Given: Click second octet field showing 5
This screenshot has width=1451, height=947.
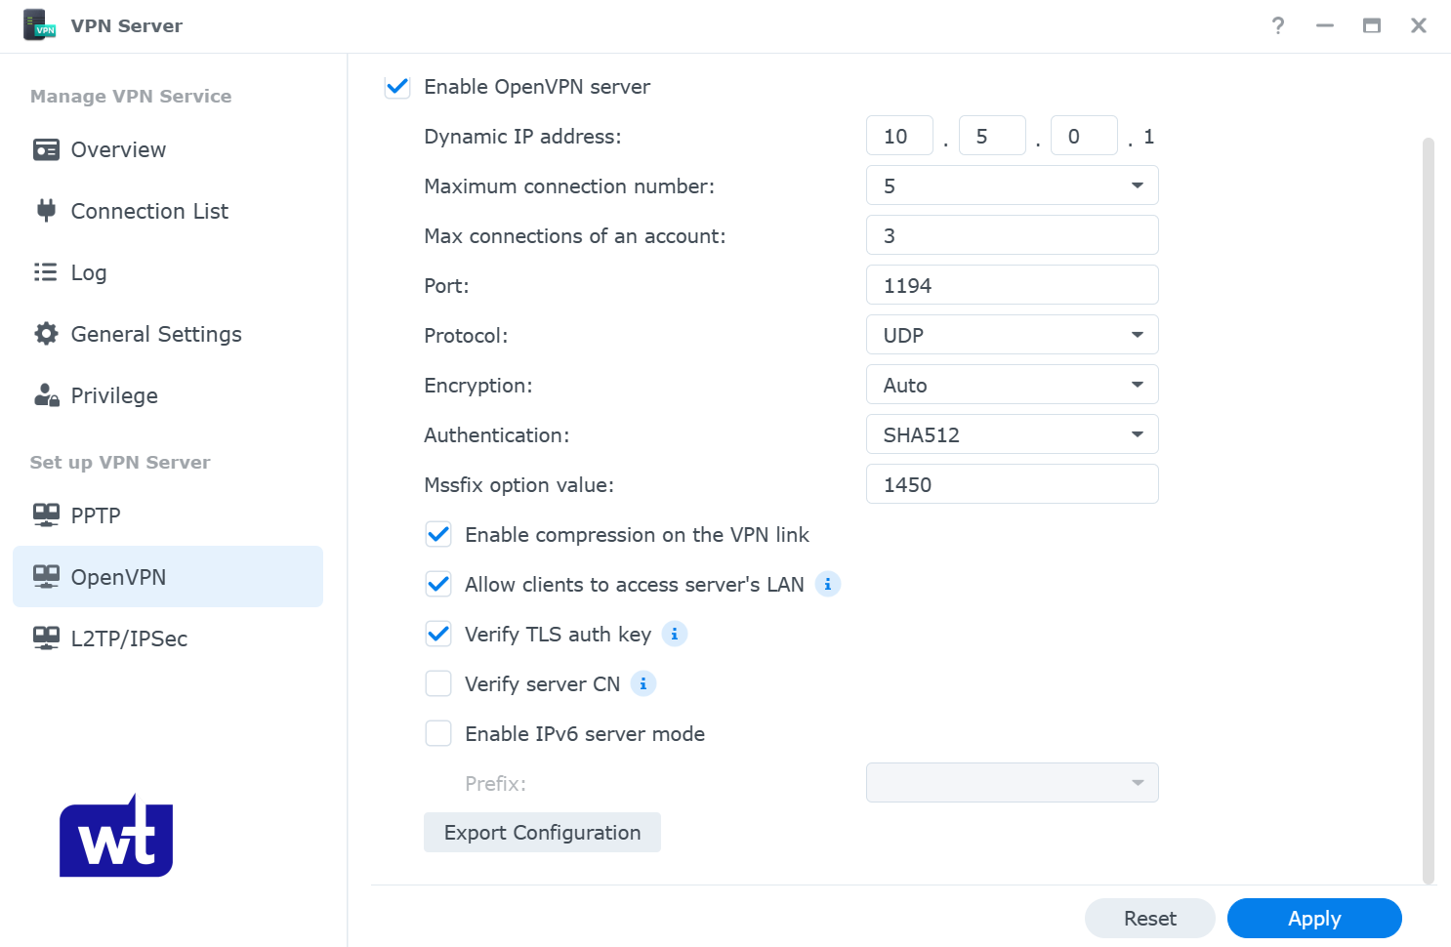Looking at the screenshot, I should pos(992,136).
